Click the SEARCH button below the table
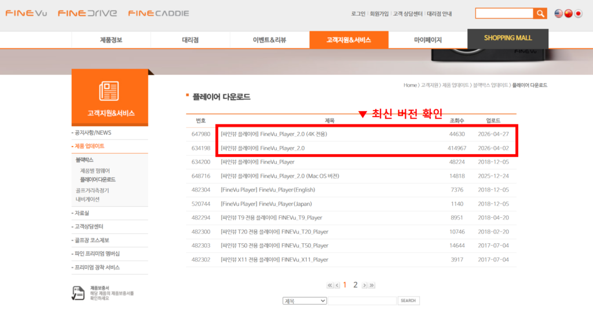This screenshot has height=315, width=593. coord(408,301)
